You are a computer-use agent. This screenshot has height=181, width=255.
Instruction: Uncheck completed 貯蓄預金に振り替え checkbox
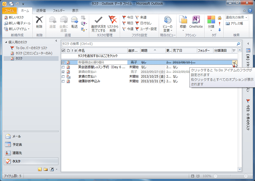point(63,62)
